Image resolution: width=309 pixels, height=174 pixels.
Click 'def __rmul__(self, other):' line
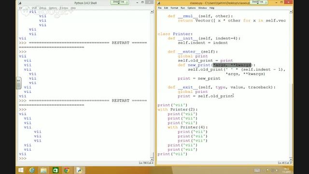click(200, 16)
